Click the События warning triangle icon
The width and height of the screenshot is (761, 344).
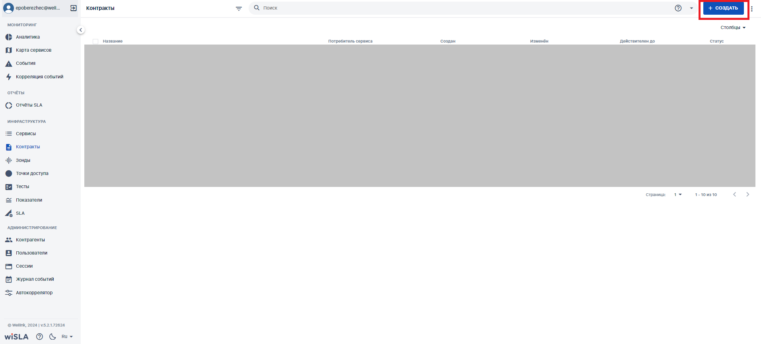(x=9, y=64)
